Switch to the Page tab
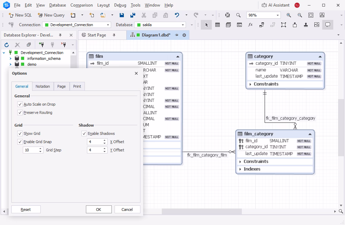Image resolution: width=345 pixels, height=225 pixels. click(x=61, y=86)
